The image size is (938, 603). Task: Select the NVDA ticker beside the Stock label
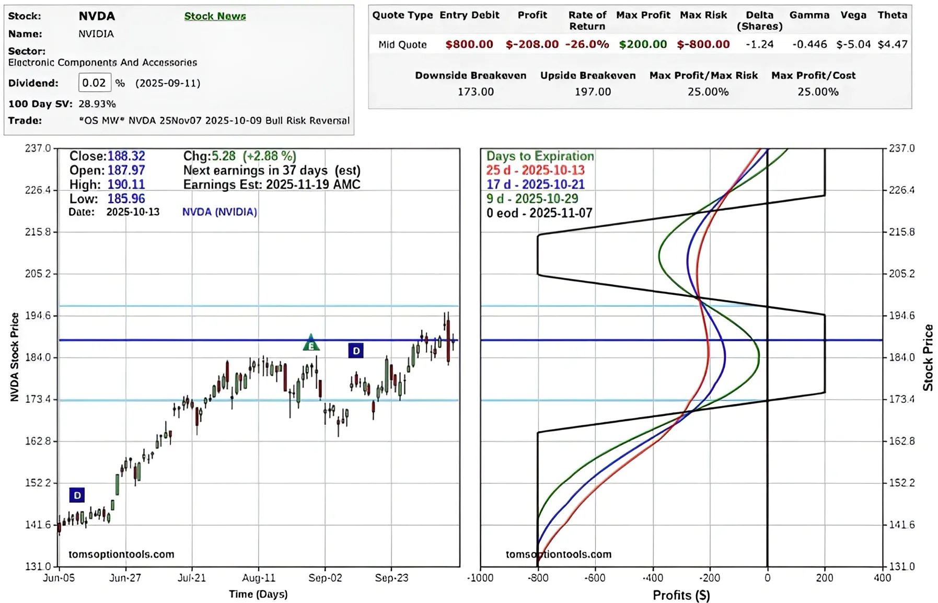pyautogui.click(x=97, y=16)
